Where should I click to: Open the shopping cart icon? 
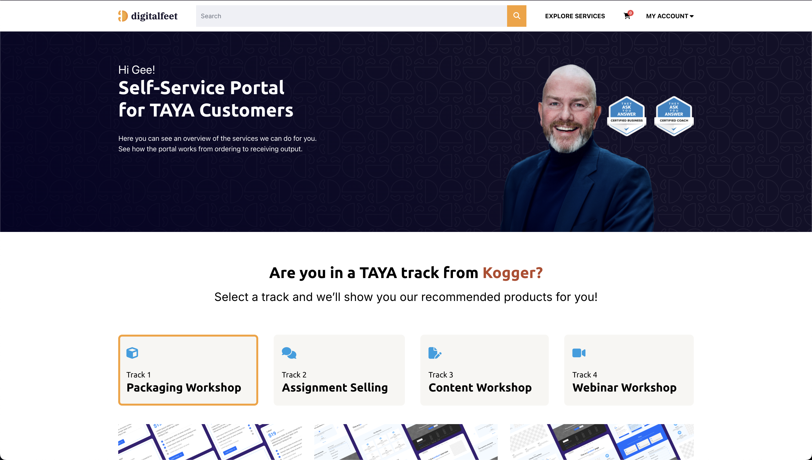pos(627,16)
